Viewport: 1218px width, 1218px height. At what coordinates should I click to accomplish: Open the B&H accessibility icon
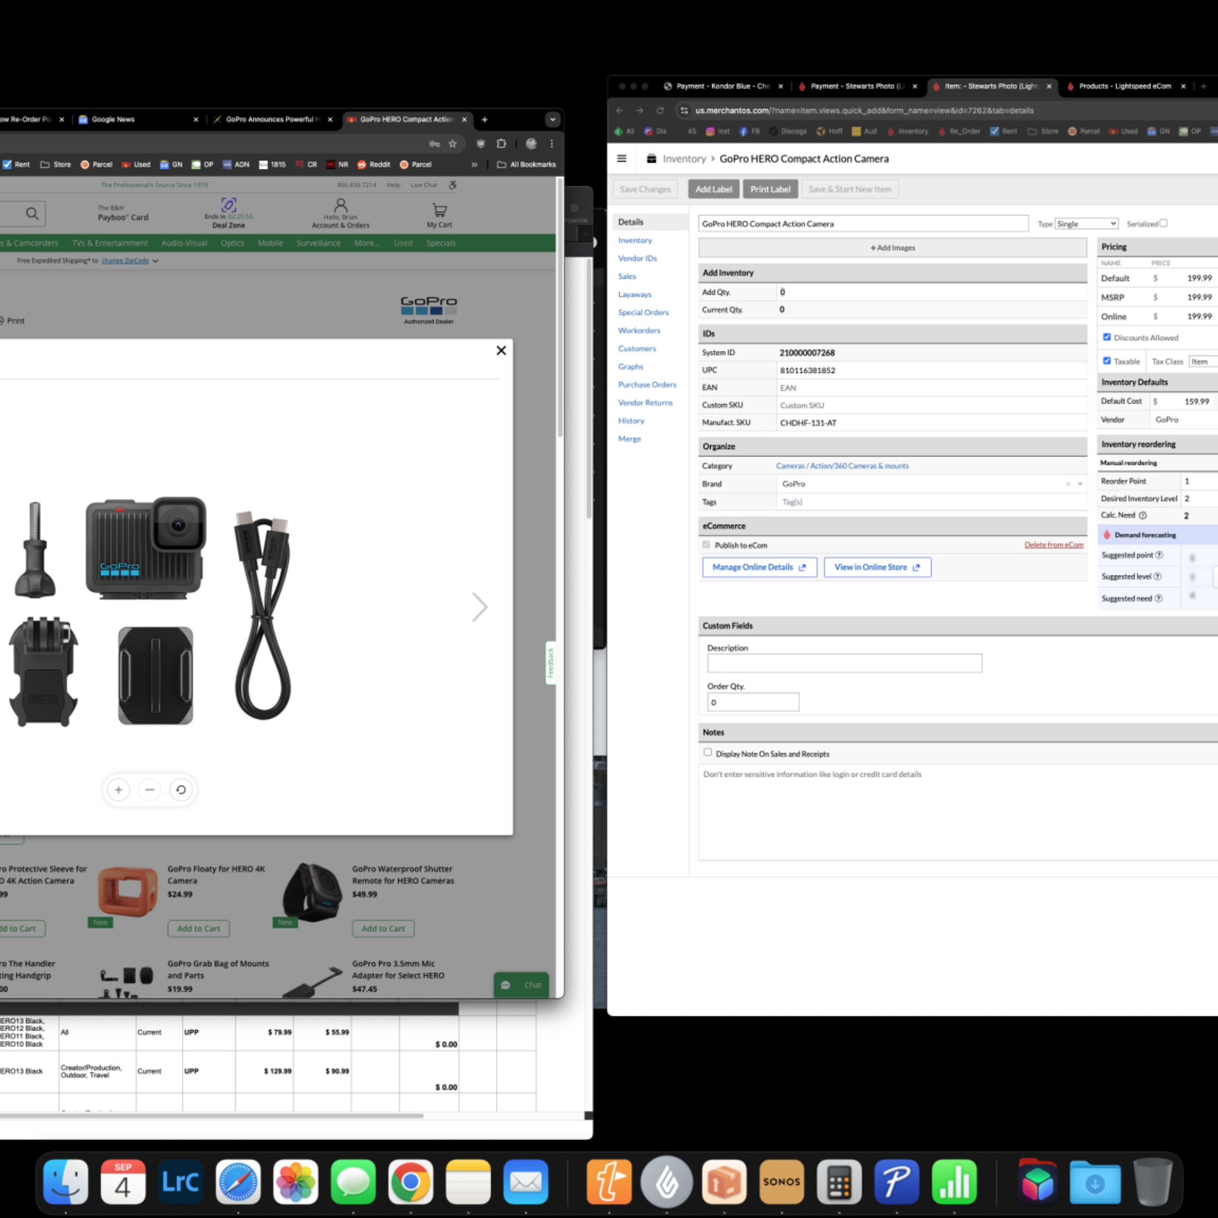453,185
